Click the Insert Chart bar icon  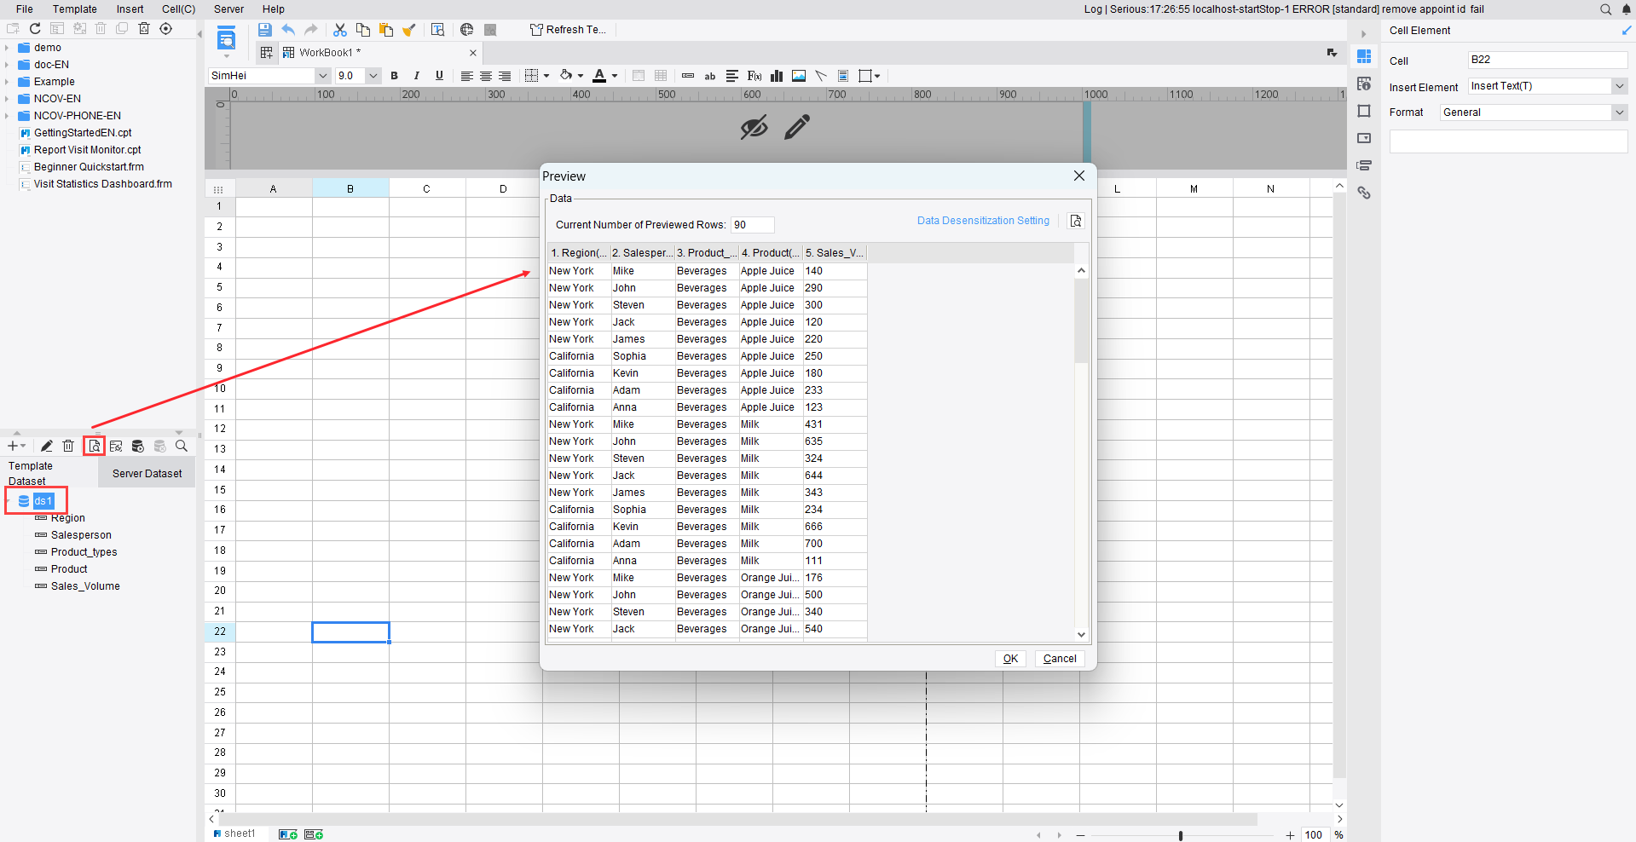point(777,76)
